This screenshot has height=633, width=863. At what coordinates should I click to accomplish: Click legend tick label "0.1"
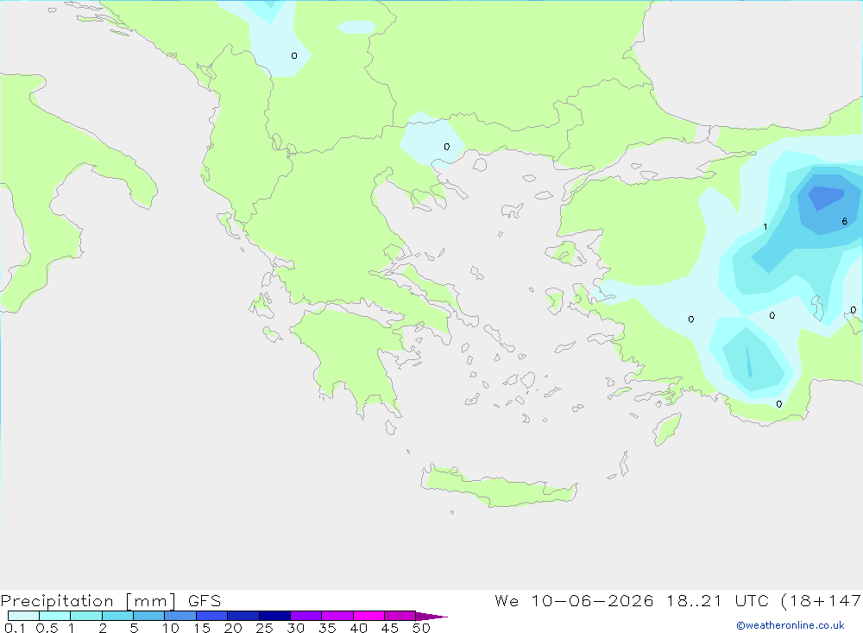click(15, 628)
